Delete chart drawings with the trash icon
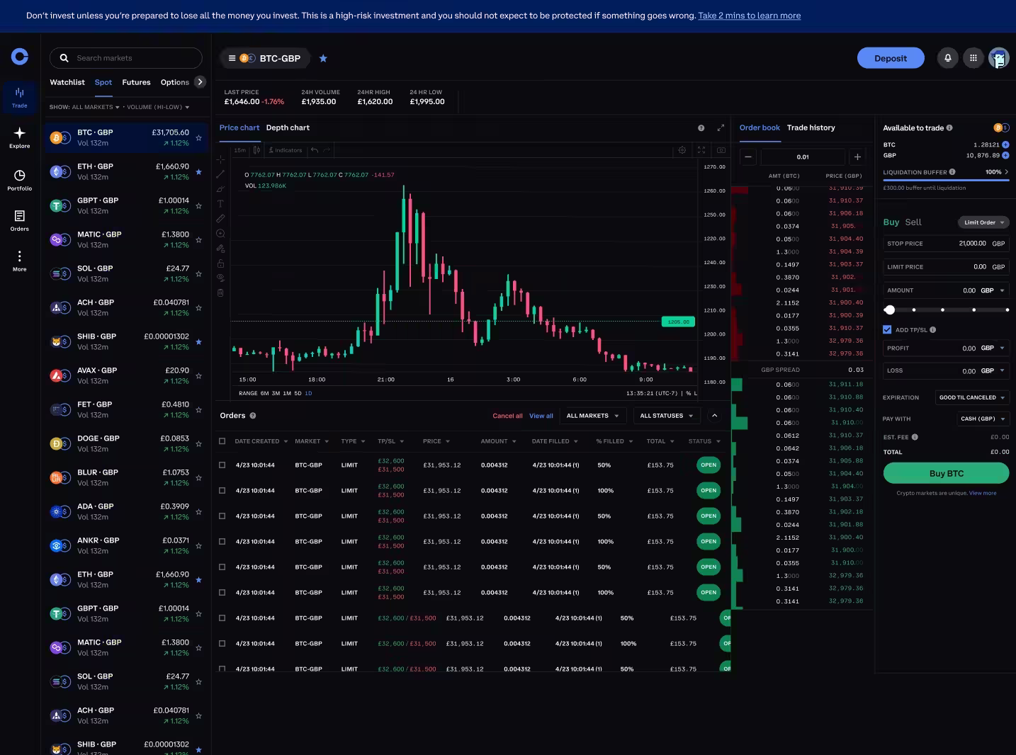Screen dimensions: 1016x755 pos(220,293)
